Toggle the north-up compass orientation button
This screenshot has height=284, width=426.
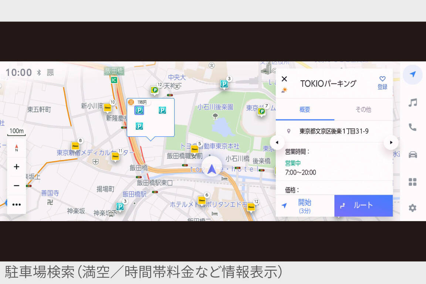click(17, 148)
